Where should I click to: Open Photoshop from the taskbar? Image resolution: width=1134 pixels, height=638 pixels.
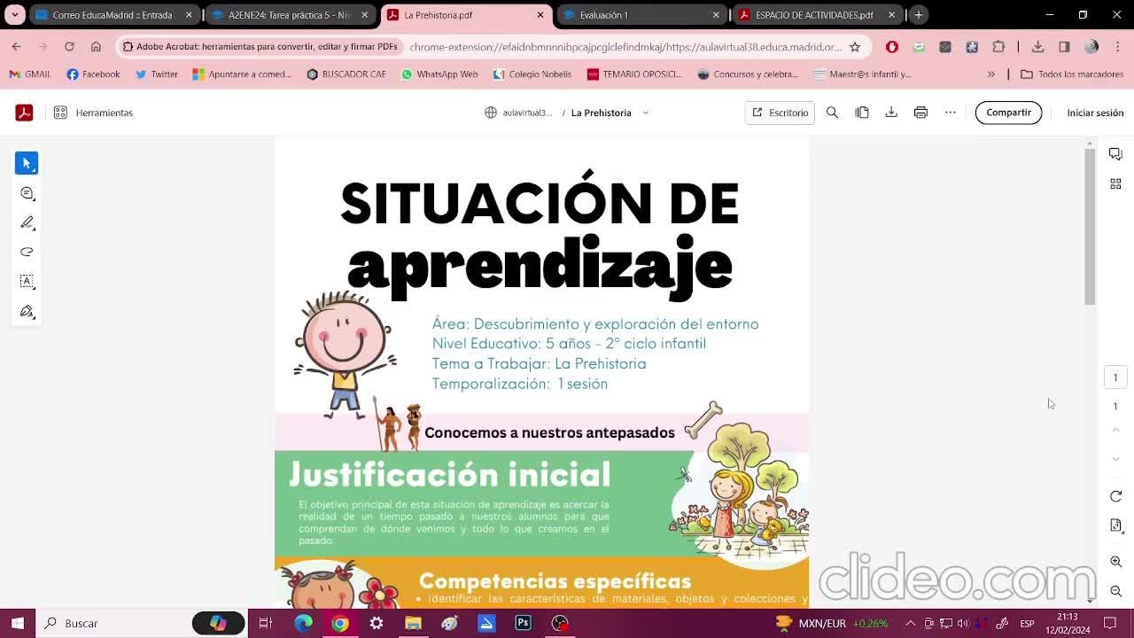click(x=523, y=623)
